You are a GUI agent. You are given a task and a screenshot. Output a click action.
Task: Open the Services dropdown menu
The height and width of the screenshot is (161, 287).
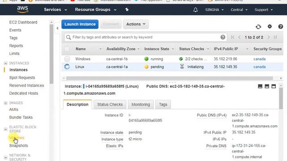[x=56, y=10]
